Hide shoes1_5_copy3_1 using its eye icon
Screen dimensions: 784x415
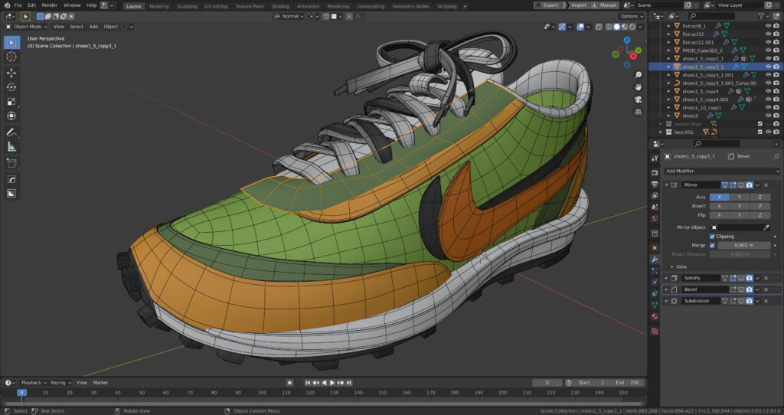pos(769,67)
